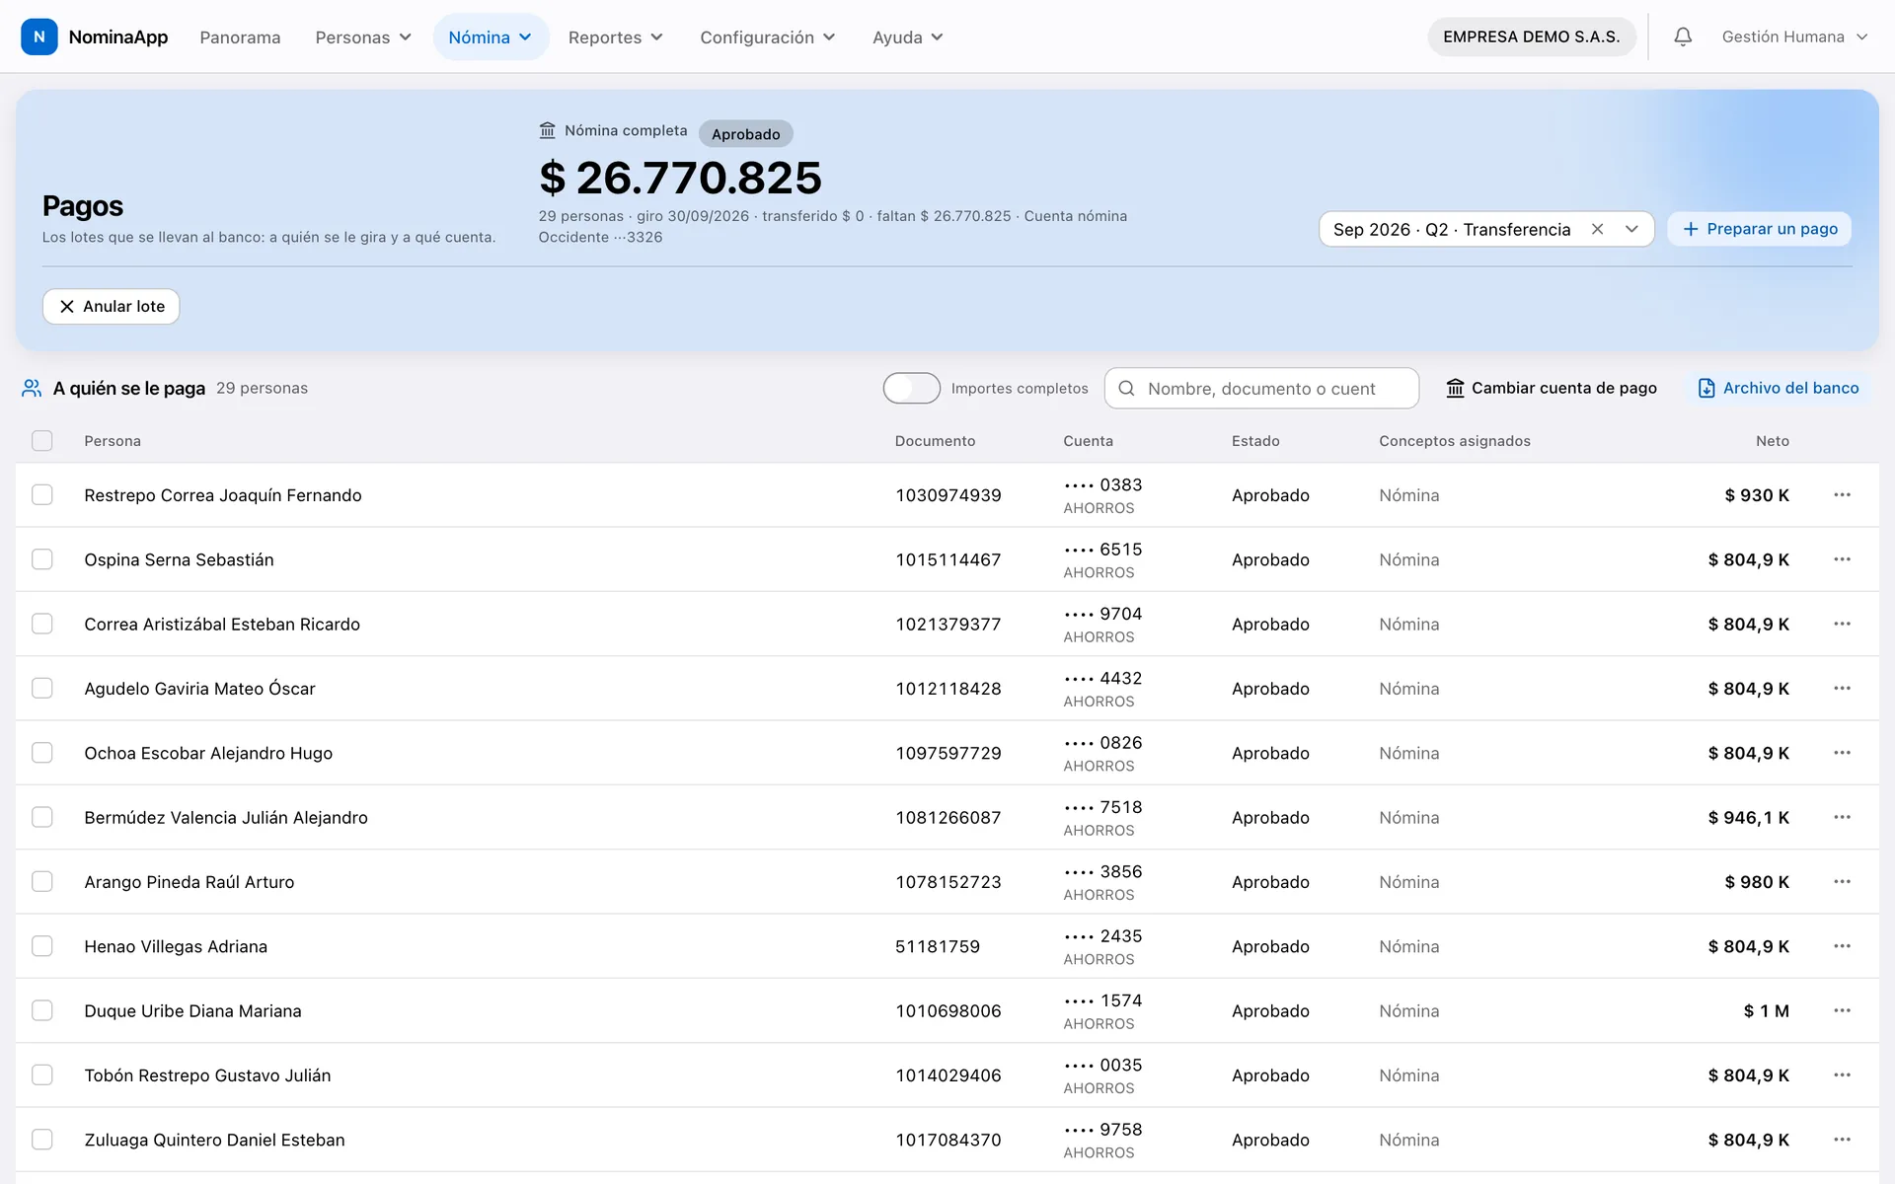
Task: Select checkbox for Ospina Serna Sebastián
Action: [x=41, y=559]
